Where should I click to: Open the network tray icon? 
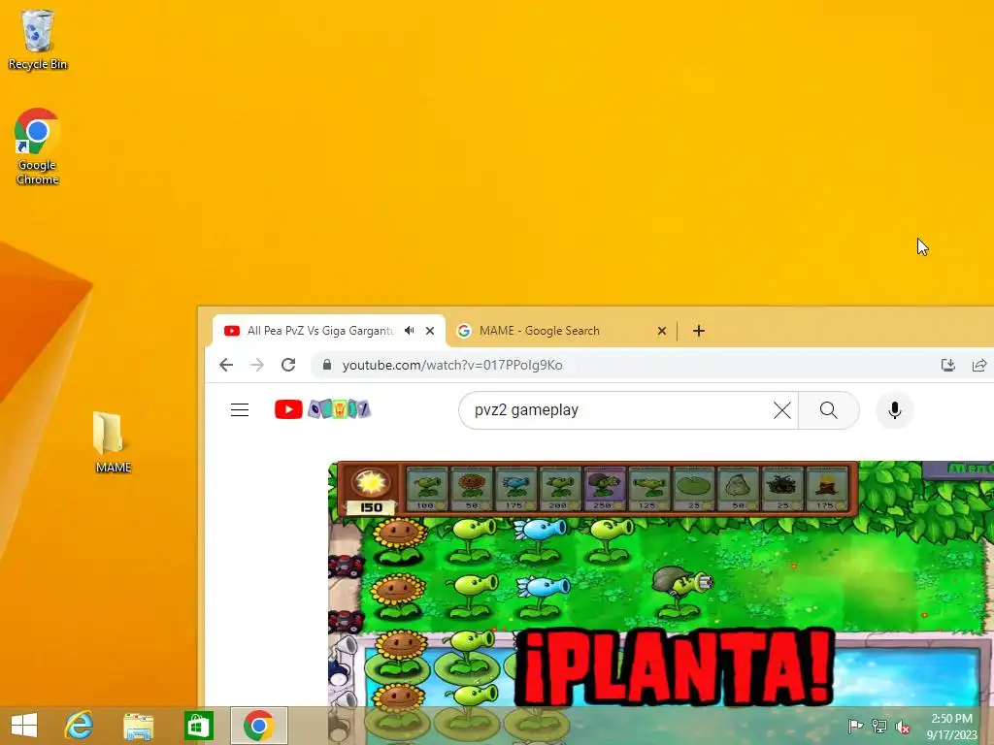tap(878, 726)
